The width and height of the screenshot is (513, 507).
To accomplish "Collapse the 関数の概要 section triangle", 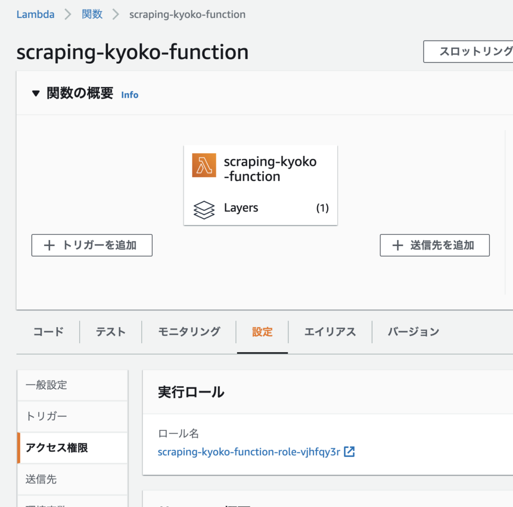I will (36, 94).
